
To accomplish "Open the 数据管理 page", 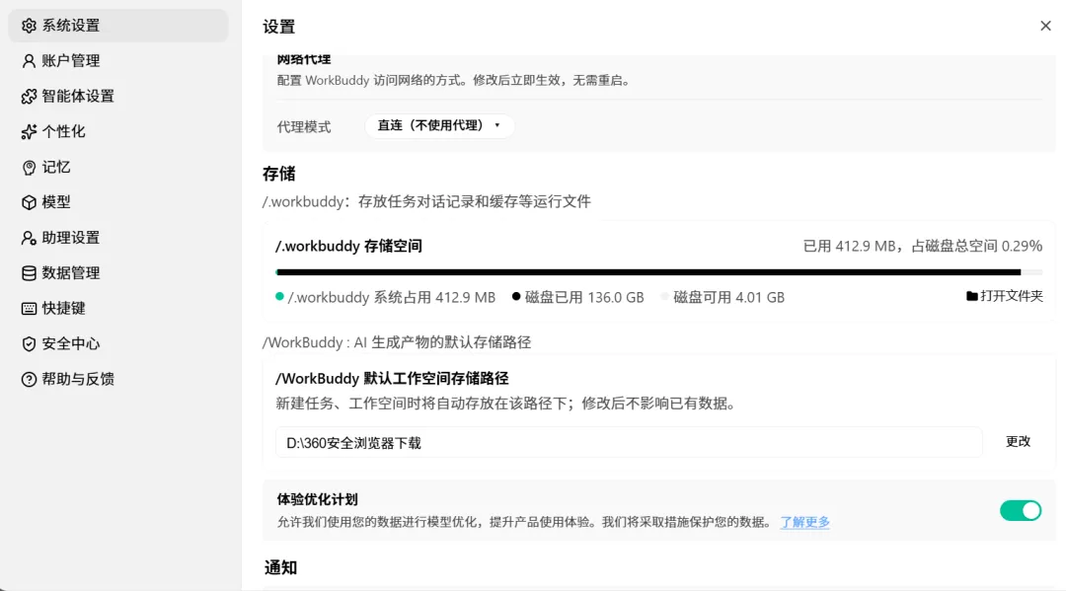I will pos(118,273).
